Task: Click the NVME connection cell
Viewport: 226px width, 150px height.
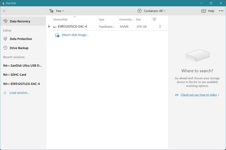Action: [124, 27]
